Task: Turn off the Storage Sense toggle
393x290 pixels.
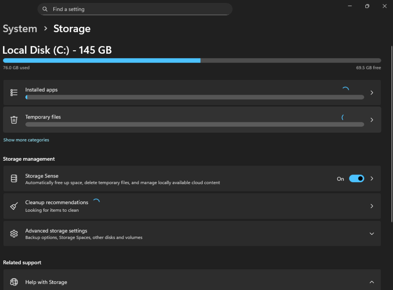Action: point(357,178)
